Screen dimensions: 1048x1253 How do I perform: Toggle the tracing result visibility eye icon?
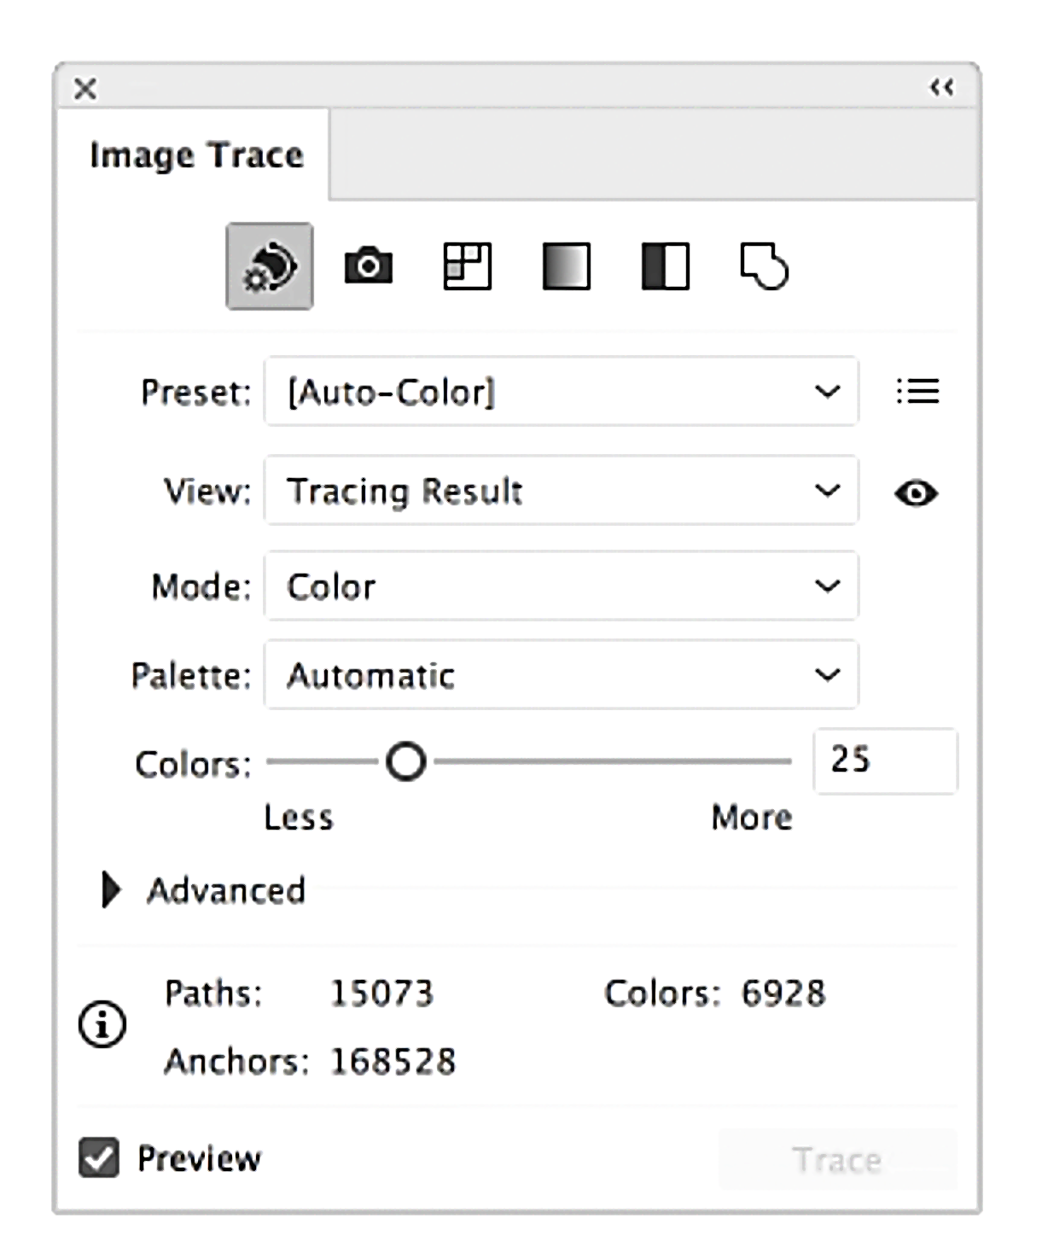point(917,492)
